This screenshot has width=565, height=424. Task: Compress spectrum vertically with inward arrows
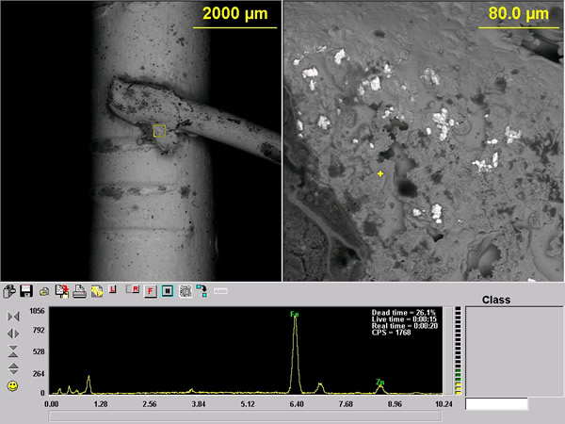click(x=13, y=351)
